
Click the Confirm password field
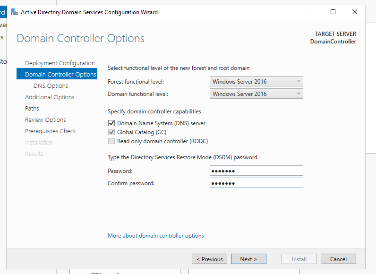(256, 183)
